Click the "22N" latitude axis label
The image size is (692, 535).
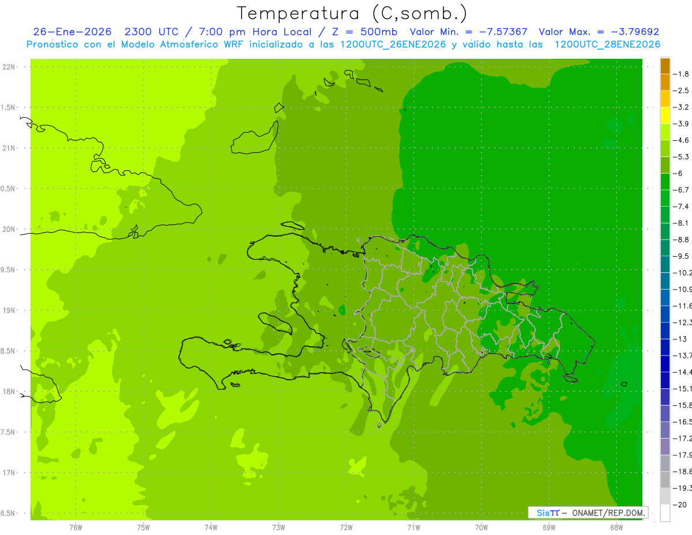click(x=9, y=67)
